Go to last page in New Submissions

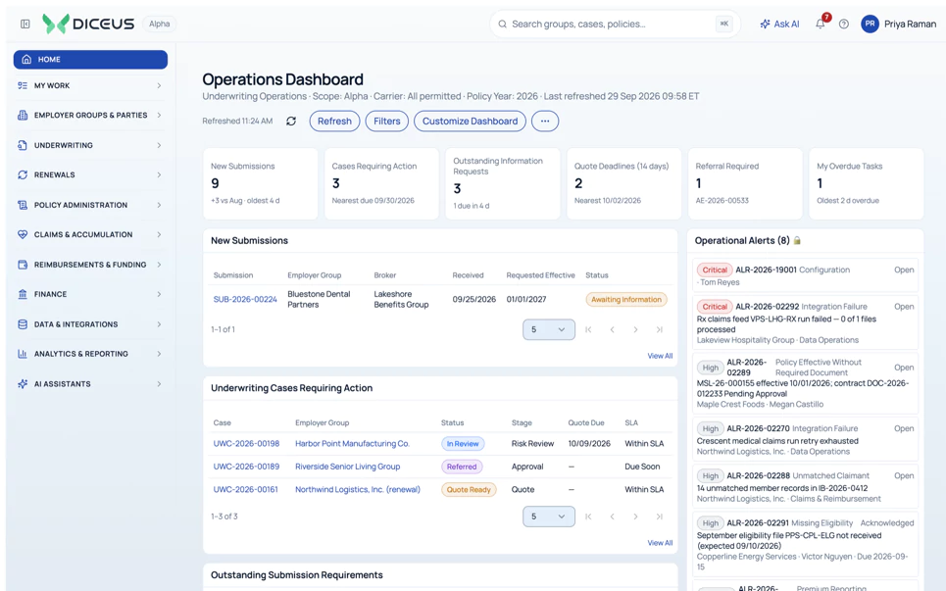point(660,330)
